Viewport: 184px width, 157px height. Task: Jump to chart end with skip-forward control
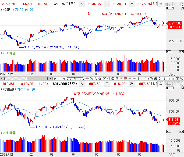pyautogui.click(x=63, y=78)
